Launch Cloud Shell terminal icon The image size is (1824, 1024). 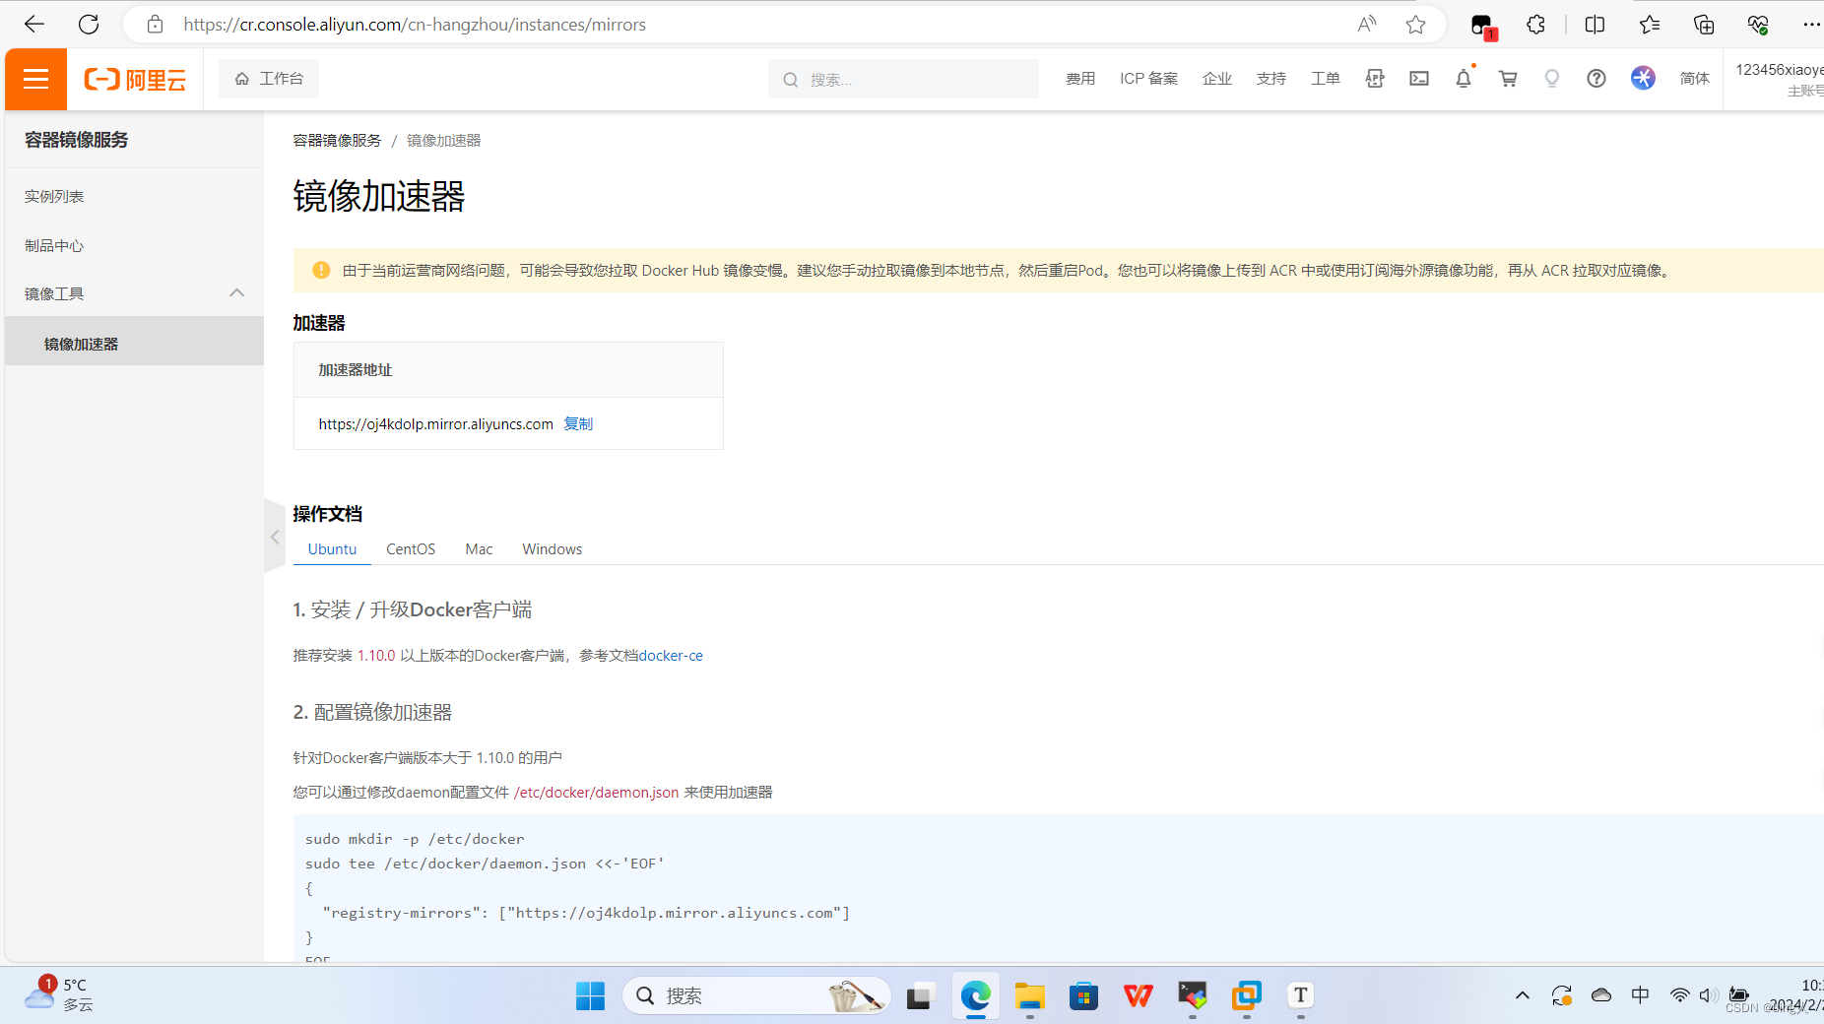(1419, 79)
